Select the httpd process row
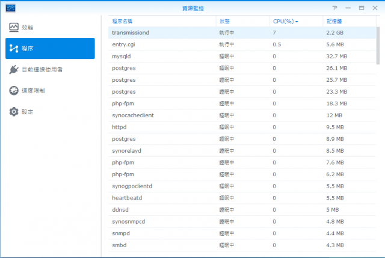This screenshot has width=385, height=258. click(242, 127)
